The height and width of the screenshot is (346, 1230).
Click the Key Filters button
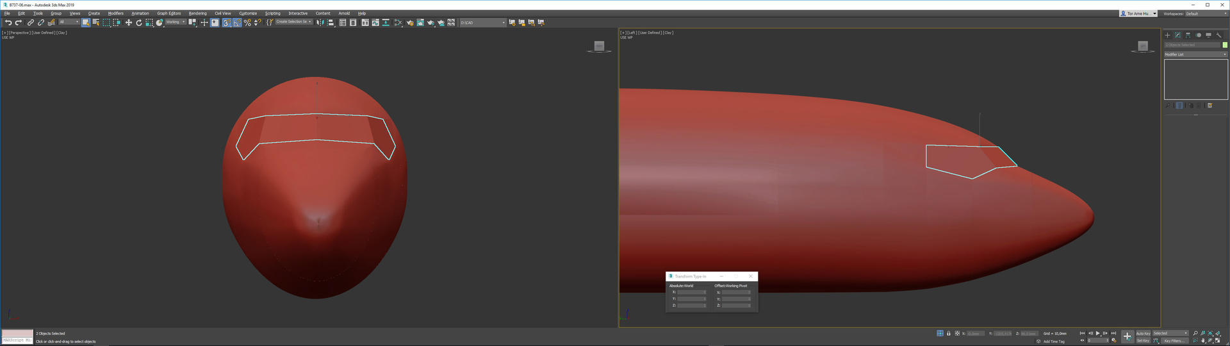click(1174, 341)
